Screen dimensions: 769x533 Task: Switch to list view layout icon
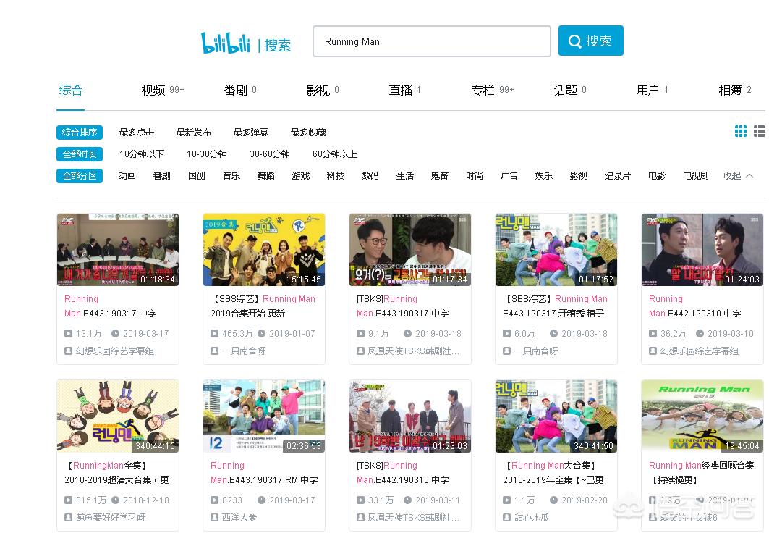(760, 131)
